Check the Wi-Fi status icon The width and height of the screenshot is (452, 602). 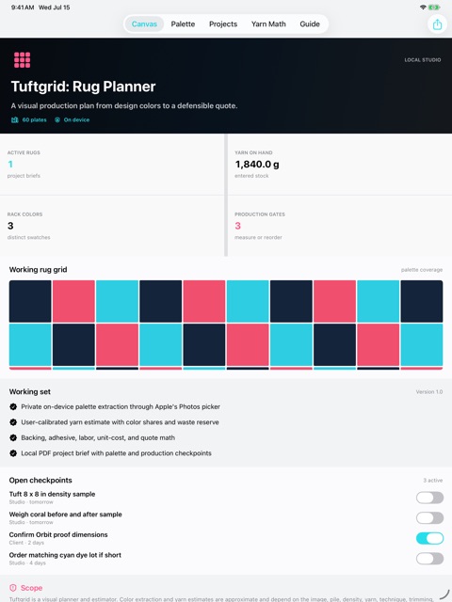coord(423,7)
